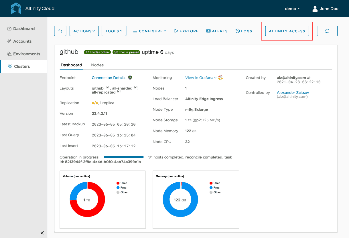Image resolution: width=349 pixels, height=238 pixels.
Task: Open the Connection Details link
Action: pyautogui.click(x=109, y=78)
